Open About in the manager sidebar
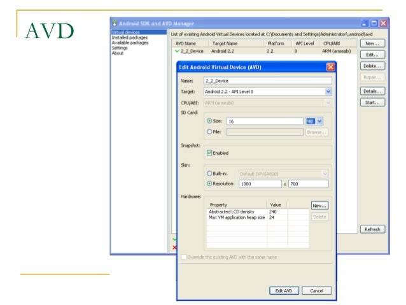The width and height of the screenshot is (406, 305). [118, 53]
